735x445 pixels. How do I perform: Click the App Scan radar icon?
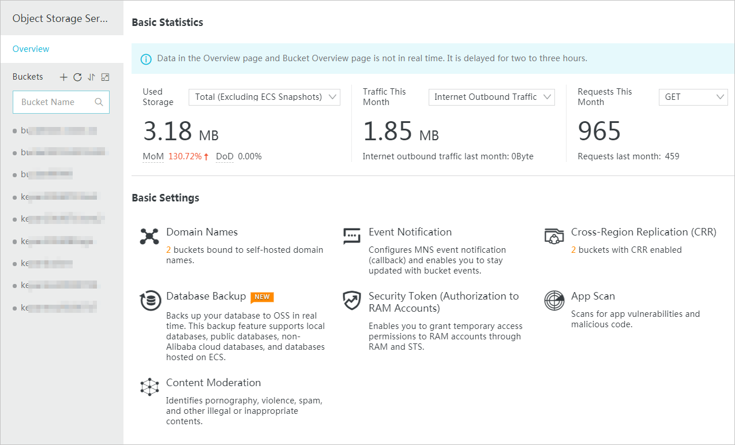(554, 301)
